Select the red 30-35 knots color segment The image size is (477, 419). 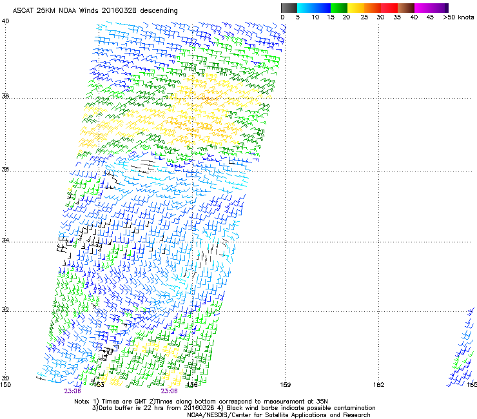point(389,8)
